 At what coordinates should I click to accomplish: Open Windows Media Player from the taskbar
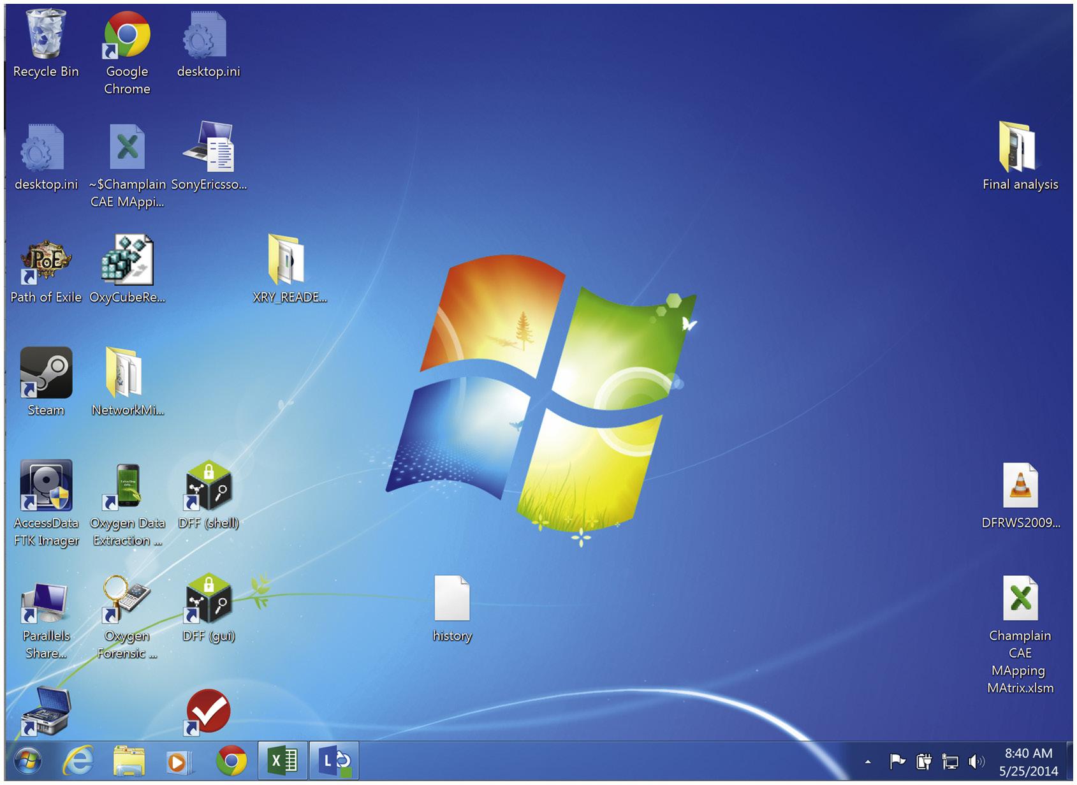click(x=180, y=761)
